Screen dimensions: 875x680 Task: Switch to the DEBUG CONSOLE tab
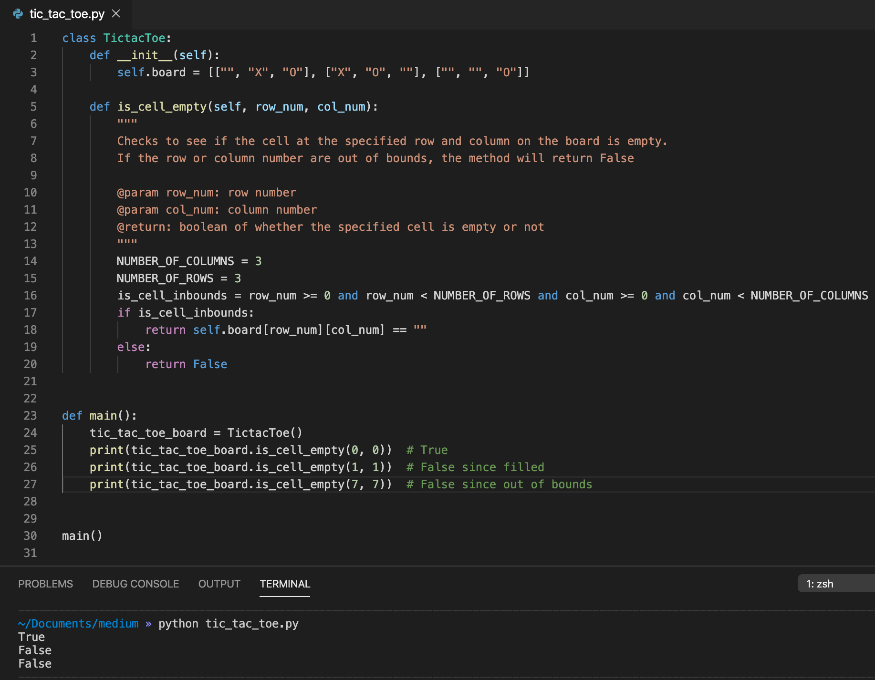[x=135, y=584]
